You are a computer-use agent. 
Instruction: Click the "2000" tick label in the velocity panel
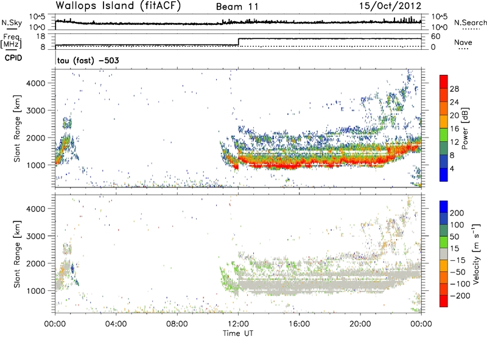36,263
